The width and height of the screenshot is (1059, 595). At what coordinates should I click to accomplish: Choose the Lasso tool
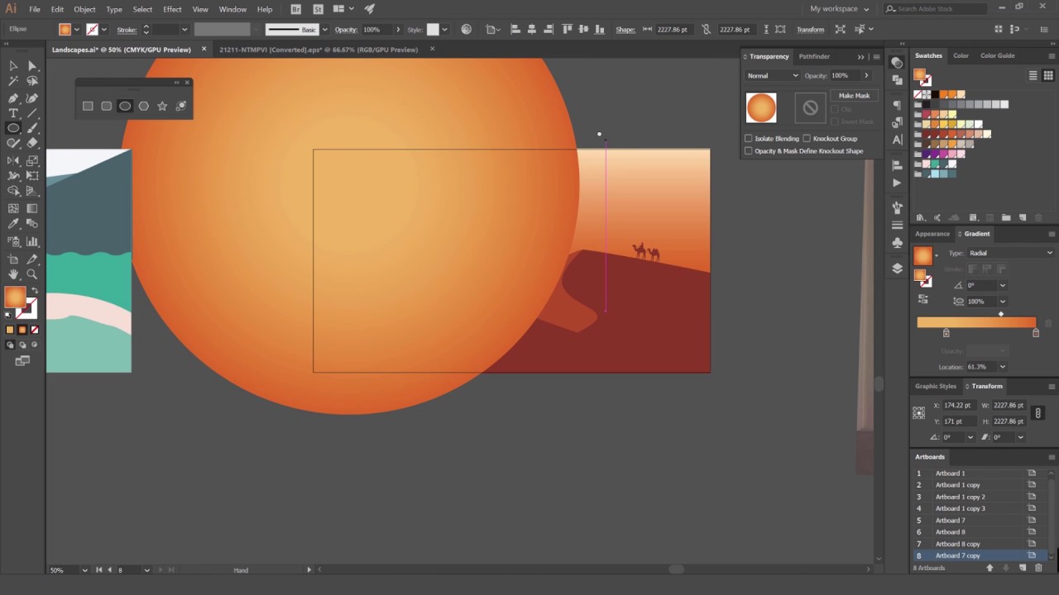click(32, 81)
